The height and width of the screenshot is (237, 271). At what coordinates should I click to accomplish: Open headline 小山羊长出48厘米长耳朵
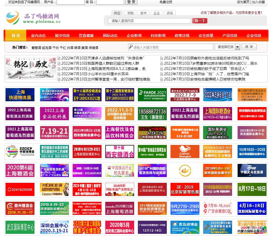click(x=95, y=74)
